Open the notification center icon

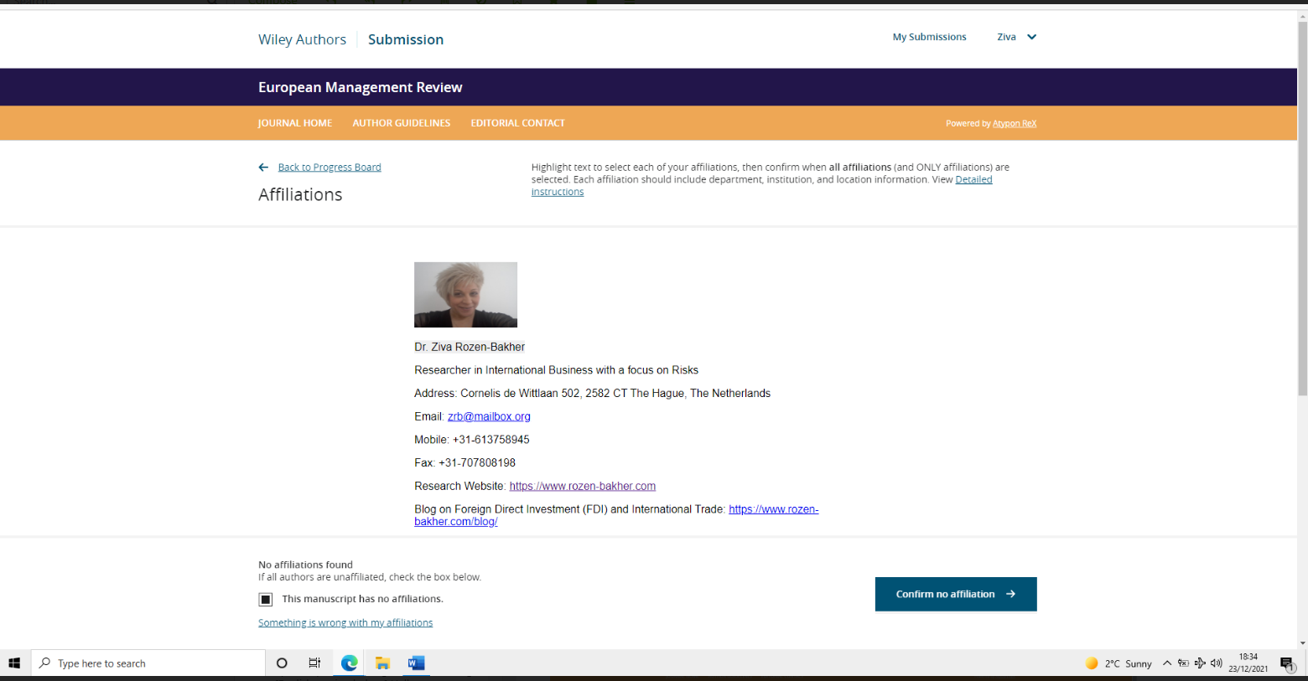[x=1287, y=663]
